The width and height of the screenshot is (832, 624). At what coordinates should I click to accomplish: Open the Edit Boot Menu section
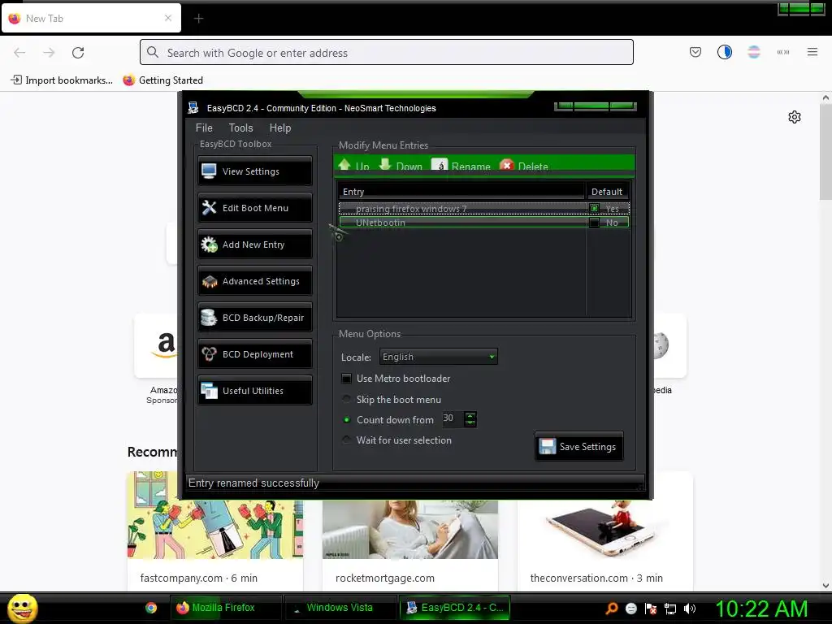(254, 208)
